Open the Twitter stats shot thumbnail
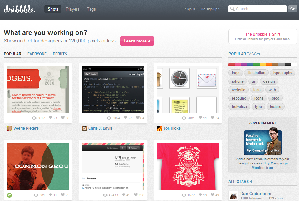Screen dimensions: 299x201 click(x=113, y=167)
